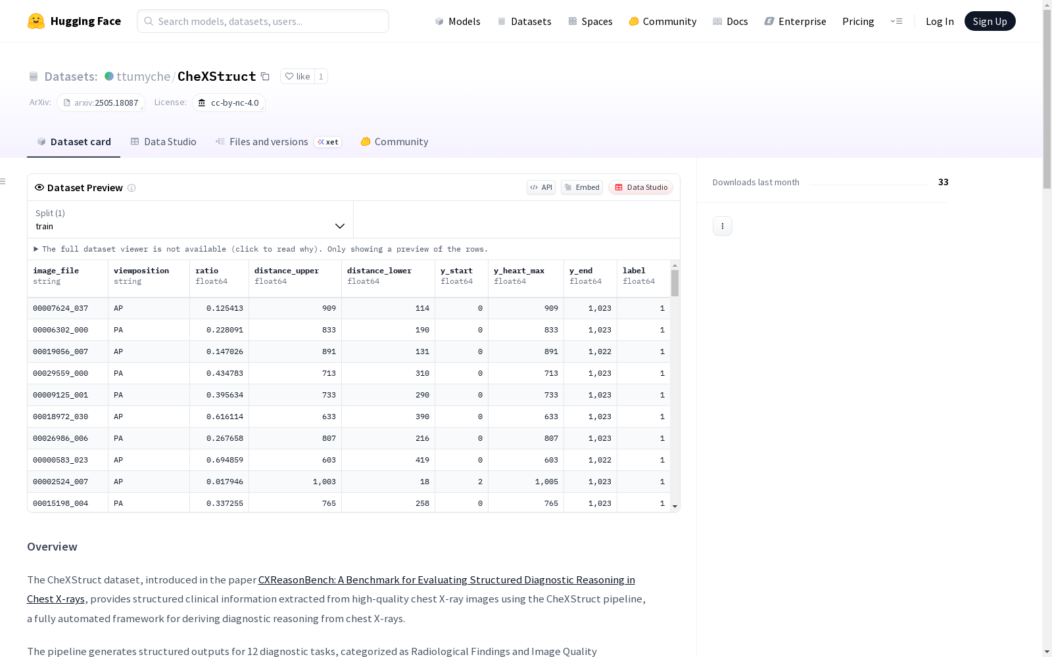Open the Split train dropdown
This screenshot has height=657, width=1052.
coord(190,219)
